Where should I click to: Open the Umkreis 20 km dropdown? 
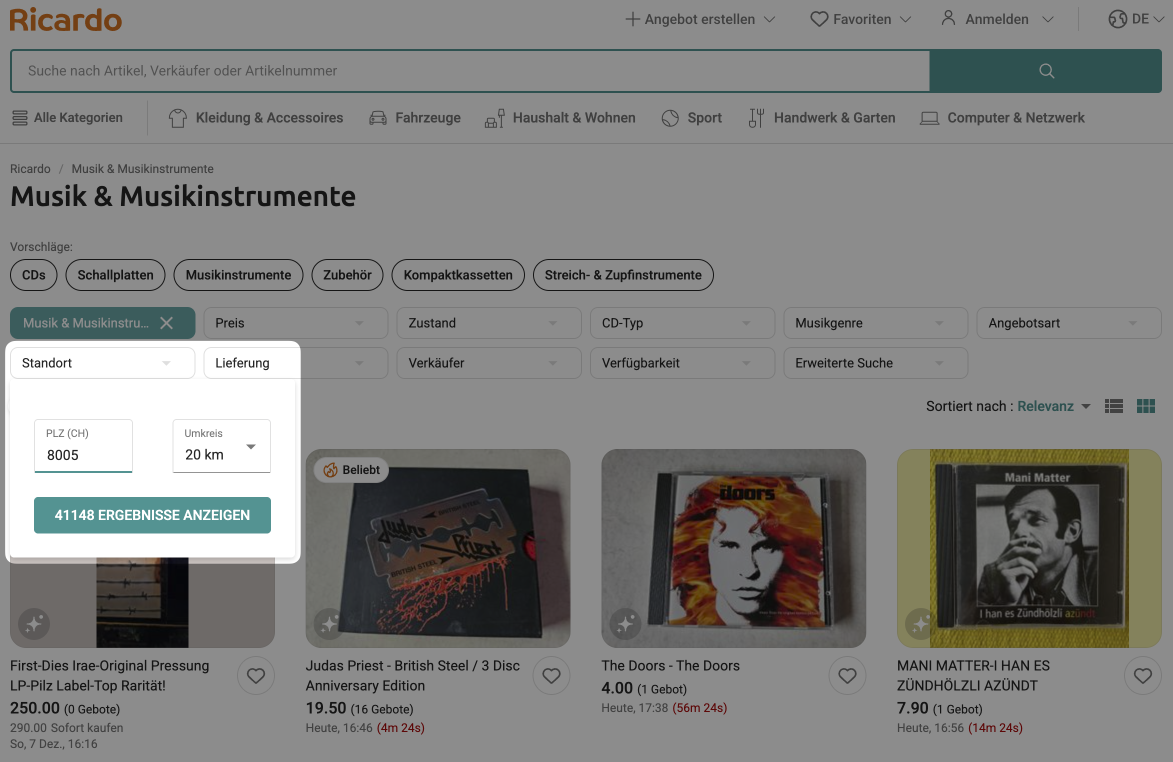click(x=221, y=446)
